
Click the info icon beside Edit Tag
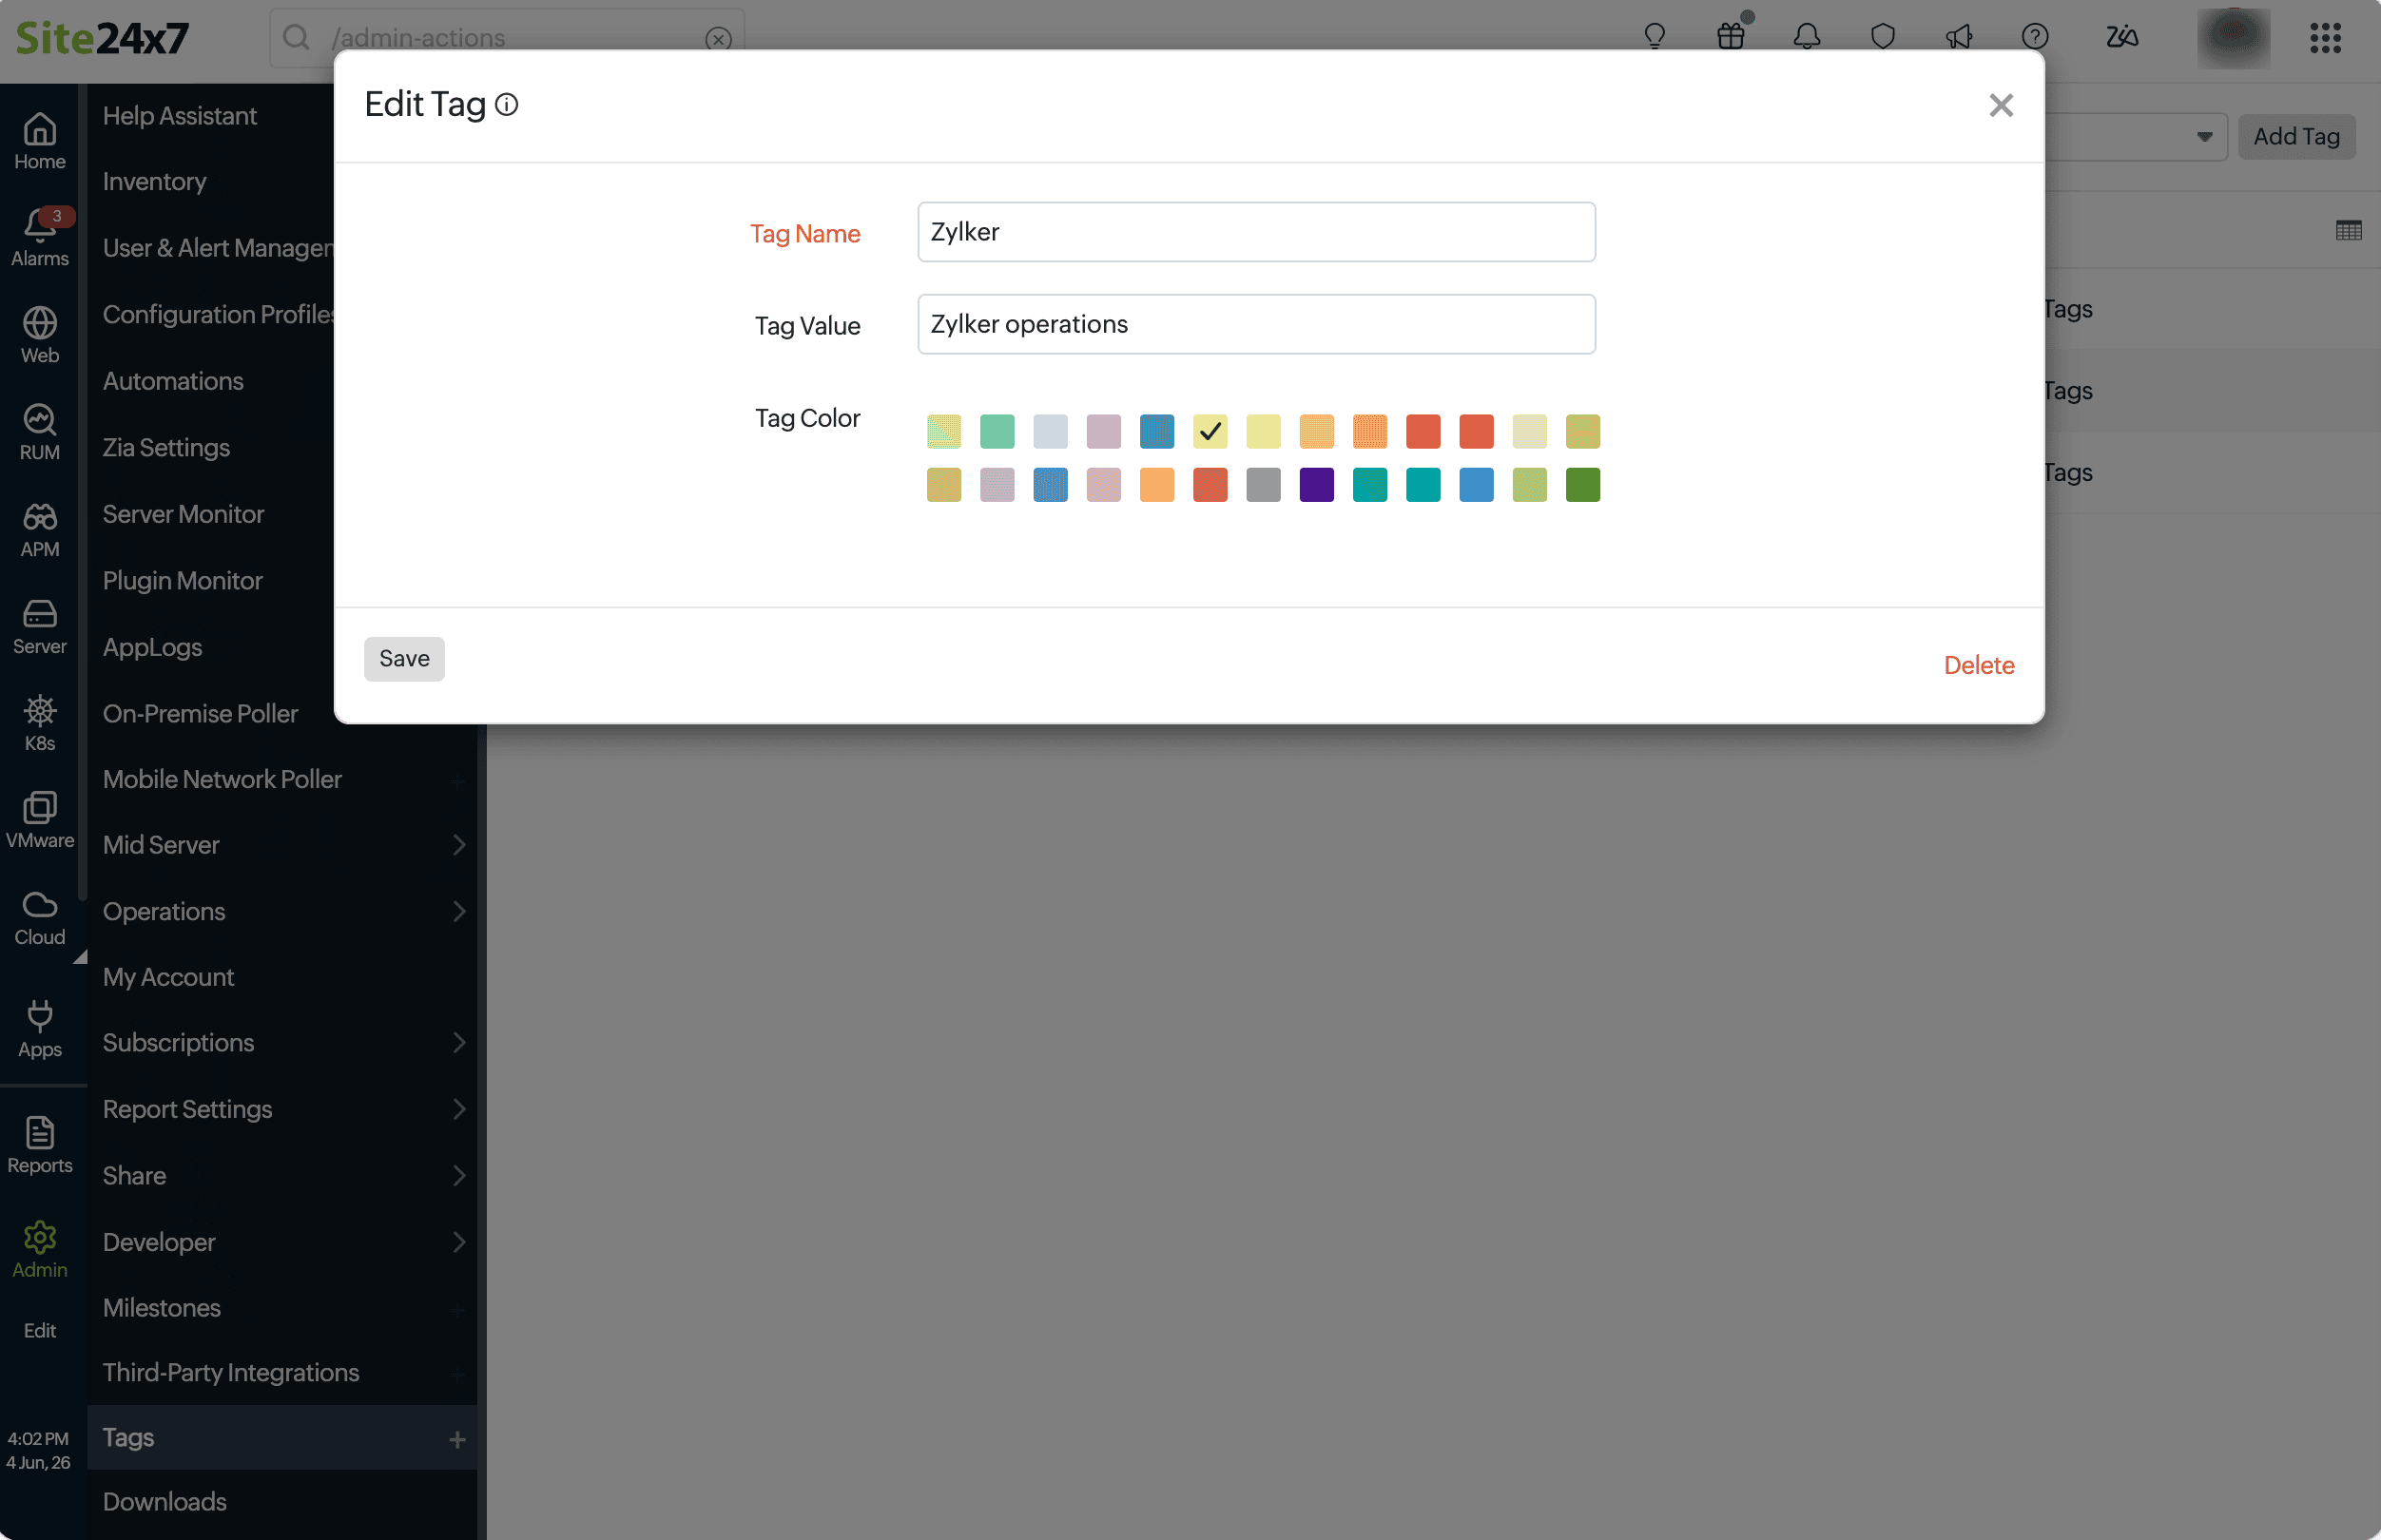click(x=507, y=104)
